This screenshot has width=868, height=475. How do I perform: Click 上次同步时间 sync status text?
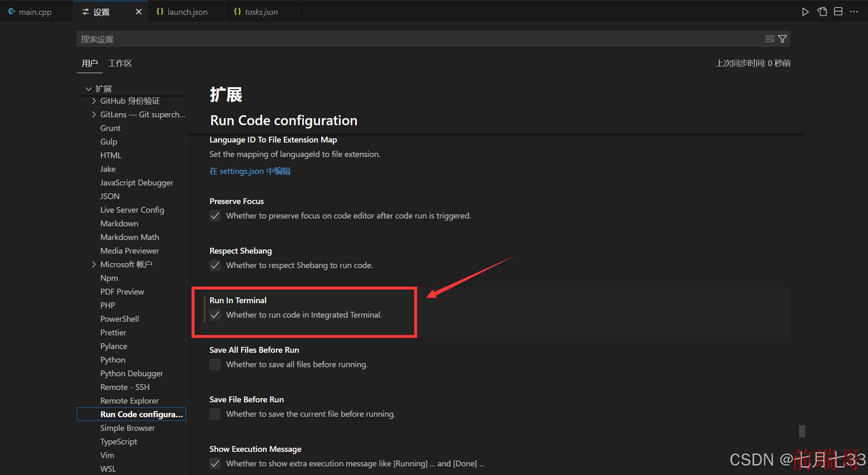(x=753, y=63)
